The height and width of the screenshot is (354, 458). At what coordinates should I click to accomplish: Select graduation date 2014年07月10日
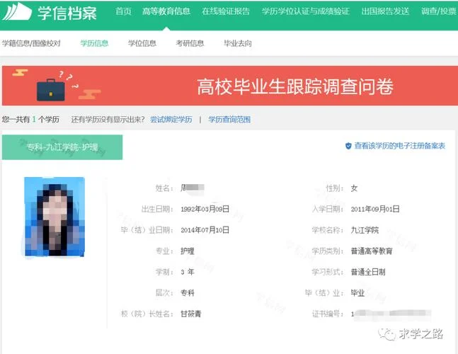[x=205, y=230]
